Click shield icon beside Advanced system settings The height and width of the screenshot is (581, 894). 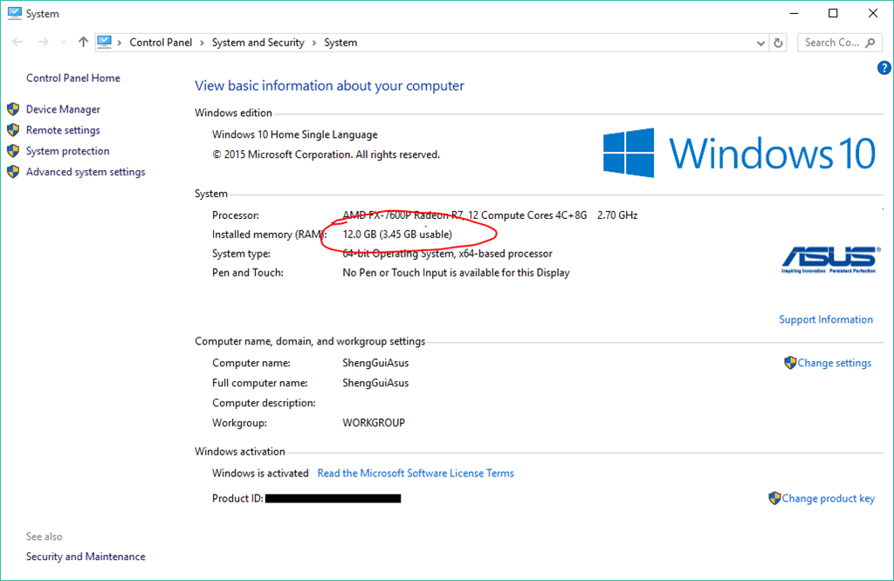13,172
